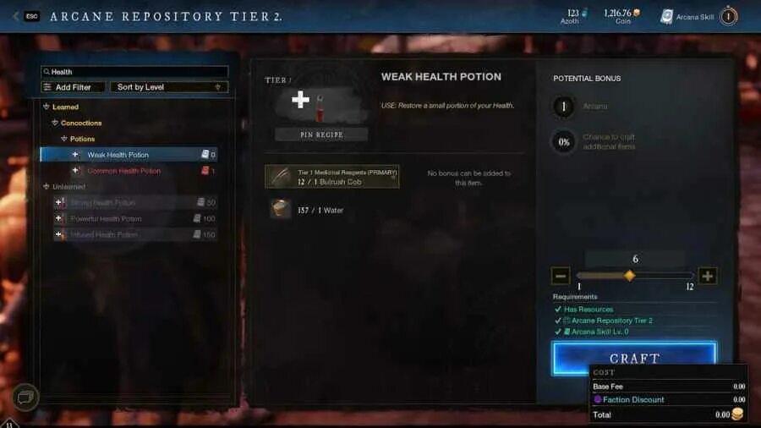This screenshot has height=428, width=761.
Task: Collapse the Unlearned recipe group
Action: pos(47,186)
